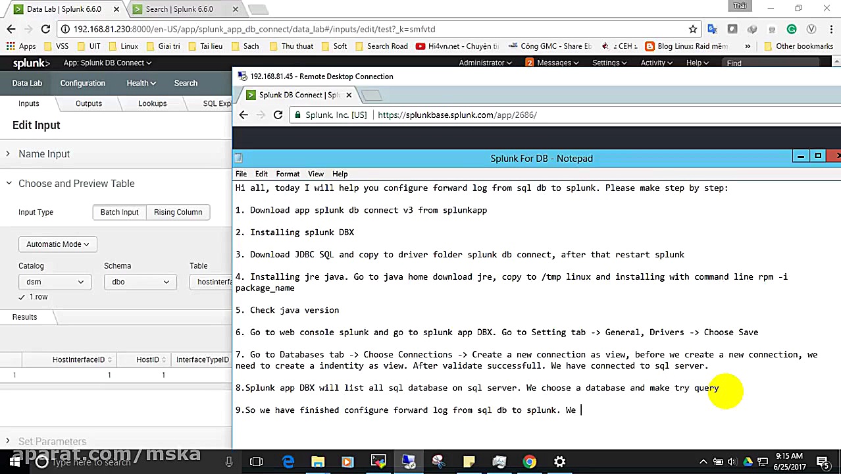Image resolution: width=841 pixels, height=474 pixels.
Task: Open Search in the app navigation
Action: point(186,83)
